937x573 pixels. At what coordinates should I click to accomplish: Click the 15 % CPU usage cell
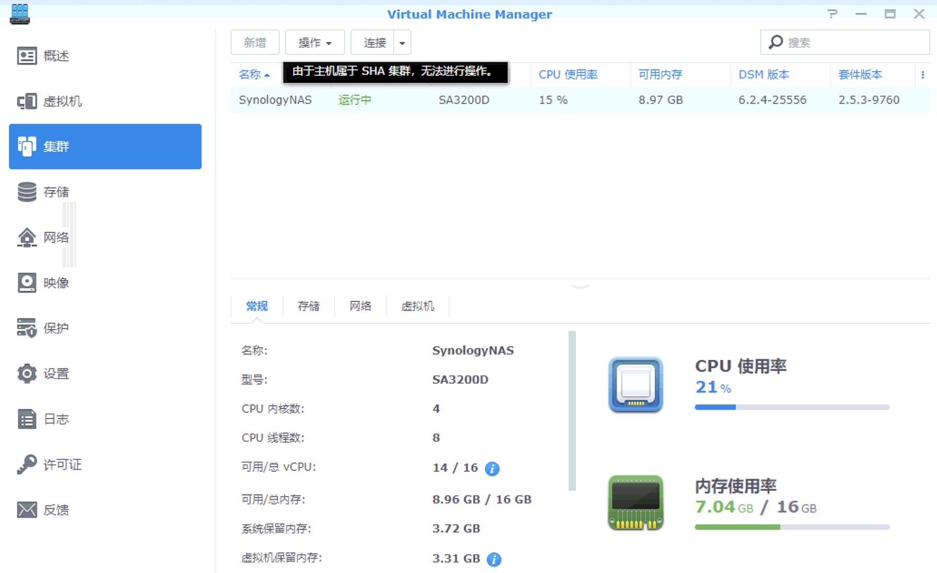coord(553,100)
